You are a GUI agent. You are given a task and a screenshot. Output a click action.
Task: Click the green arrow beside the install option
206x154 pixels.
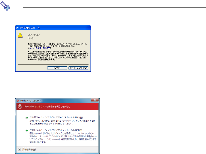click(x=27, y=130)
